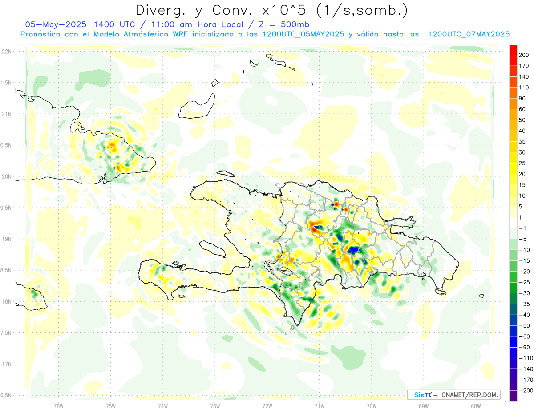Screen dimensions: 534x412
Task: Click the '140' color scale value
Action: pos(524,77)
